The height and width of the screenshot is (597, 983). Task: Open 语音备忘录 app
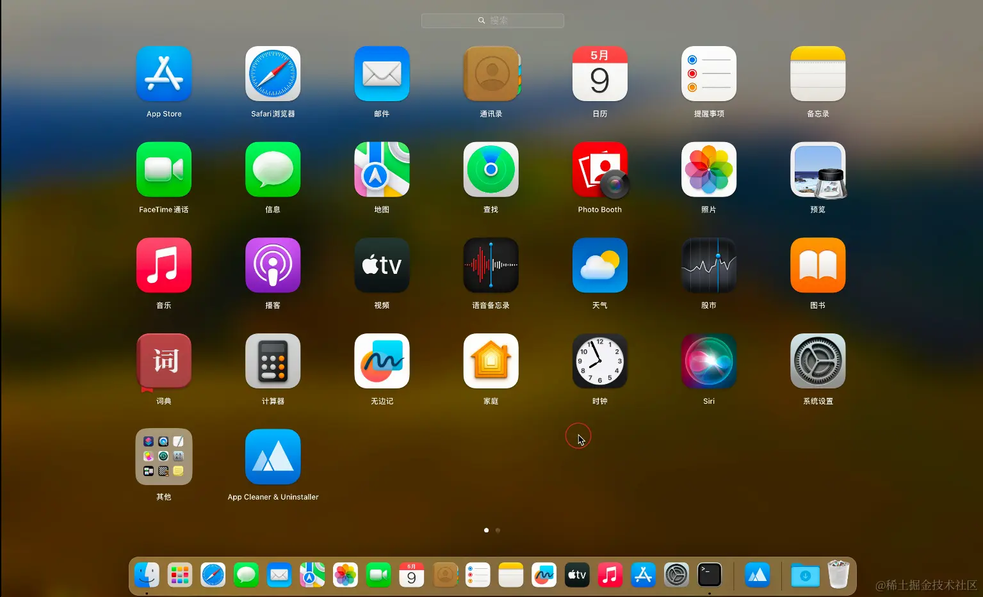491,265
